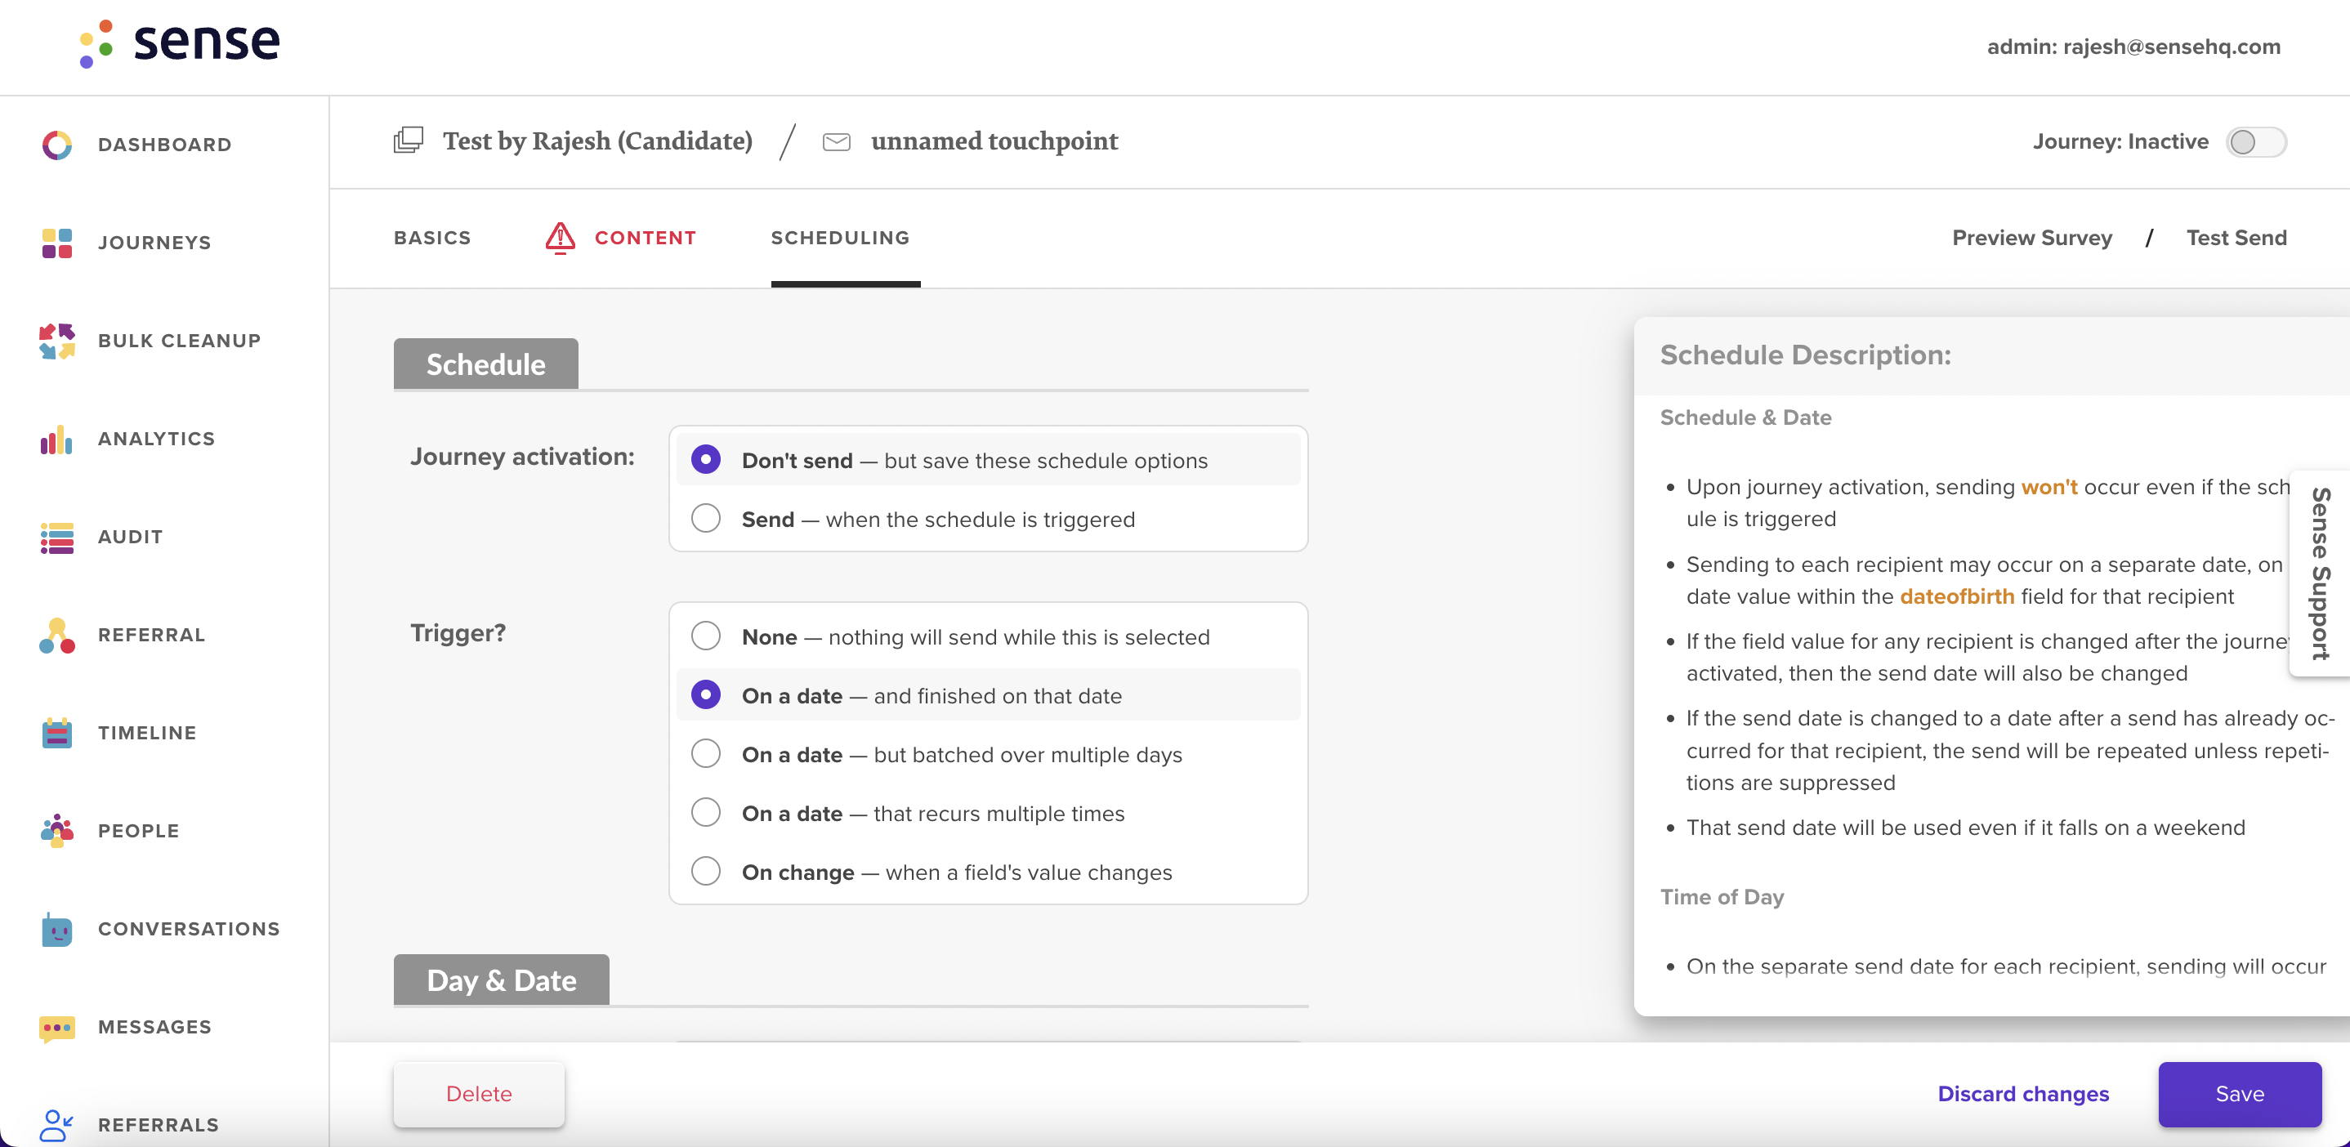This screenshot has height=1147, width=2350.
Task: Open the Messages speech bubble icon
Action: pos(56,1028)
